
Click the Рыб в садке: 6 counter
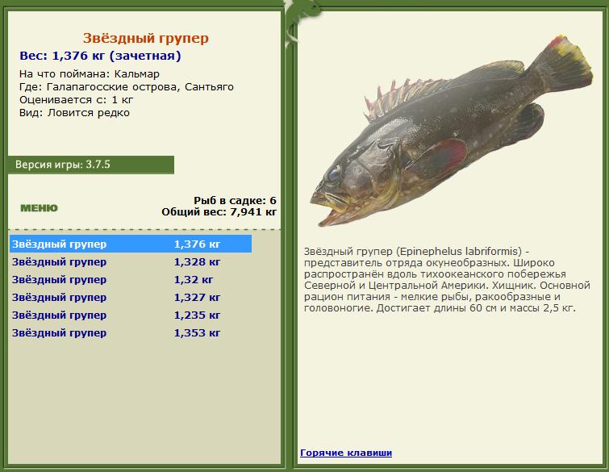(x=235, y=200)
